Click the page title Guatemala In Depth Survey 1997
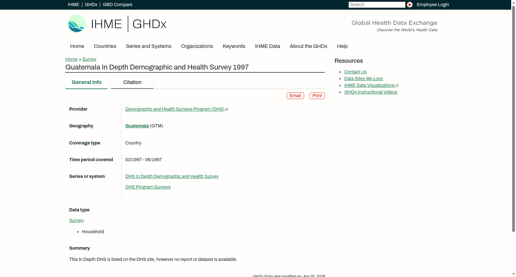The height and width of the screenshot is (277, 516). (157, 67)
